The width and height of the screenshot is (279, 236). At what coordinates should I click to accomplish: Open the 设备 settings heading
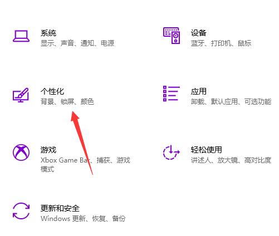(x=199, y=33)
